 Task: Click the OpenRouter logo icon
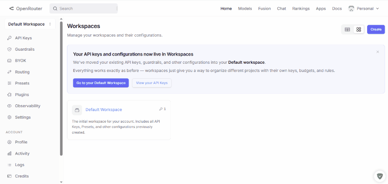coord(11,8)
